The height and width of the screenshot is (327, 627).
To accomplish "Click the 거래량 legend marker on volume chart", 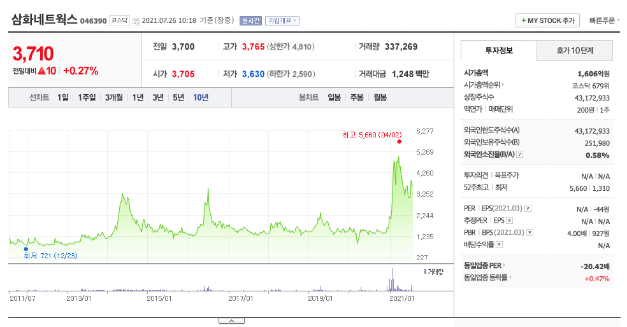I will [425, 272].
